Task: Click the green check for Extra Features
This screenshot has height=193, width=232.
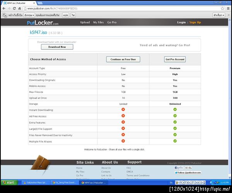Action: 175,122
